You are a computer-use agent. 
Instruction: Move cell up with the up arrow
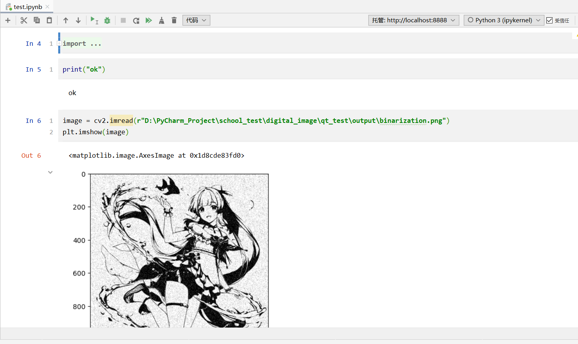66,20
